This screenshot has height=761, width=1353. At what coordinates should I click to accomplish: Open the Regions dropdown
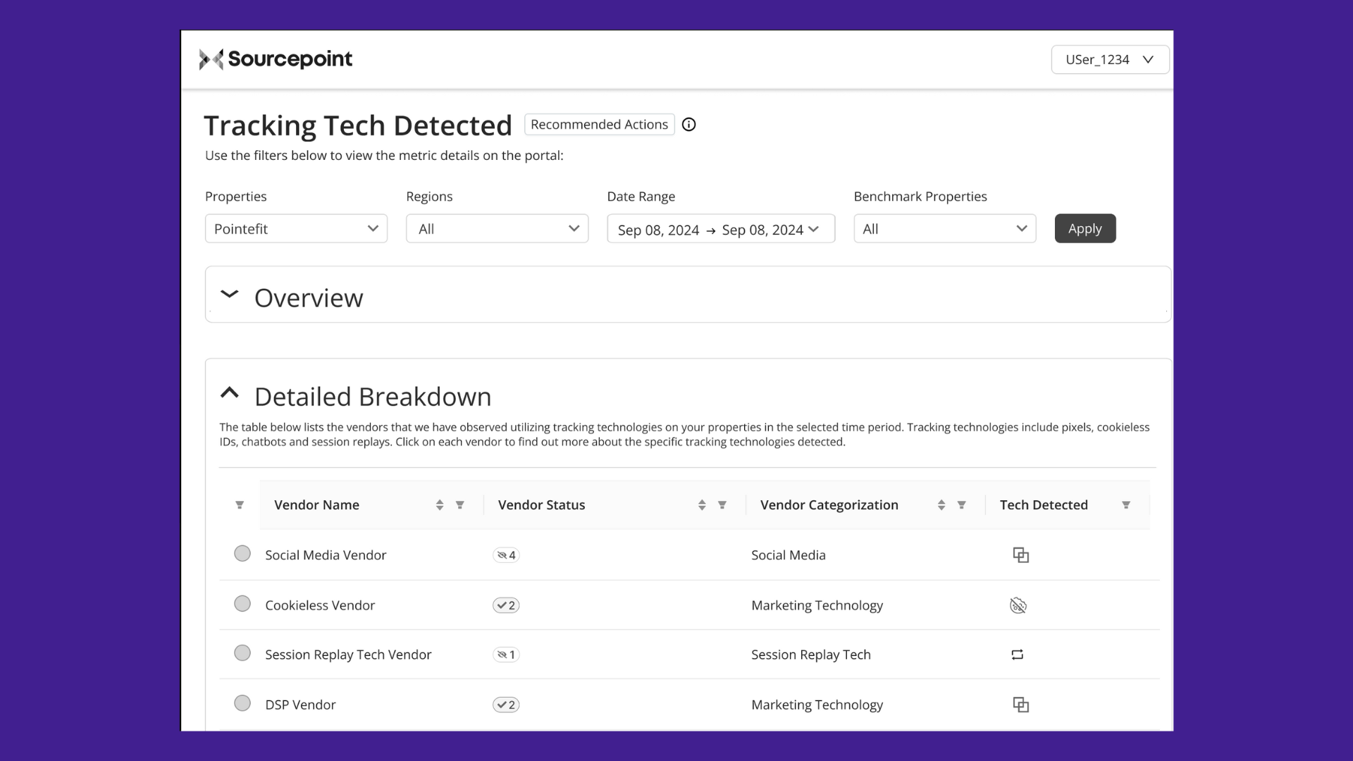(497, 229)
